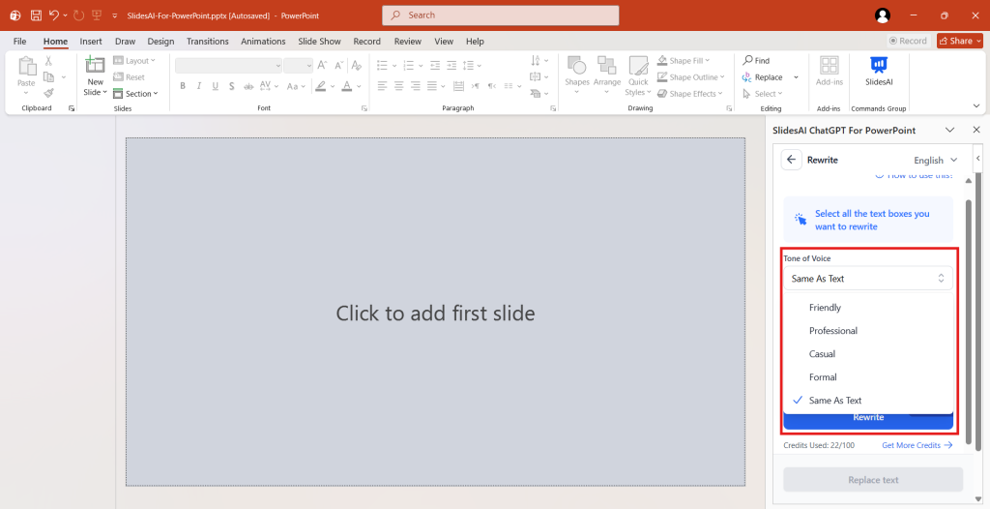Expand the Select dropdown in Editing
Screen dimensions: 990x509
762,94
